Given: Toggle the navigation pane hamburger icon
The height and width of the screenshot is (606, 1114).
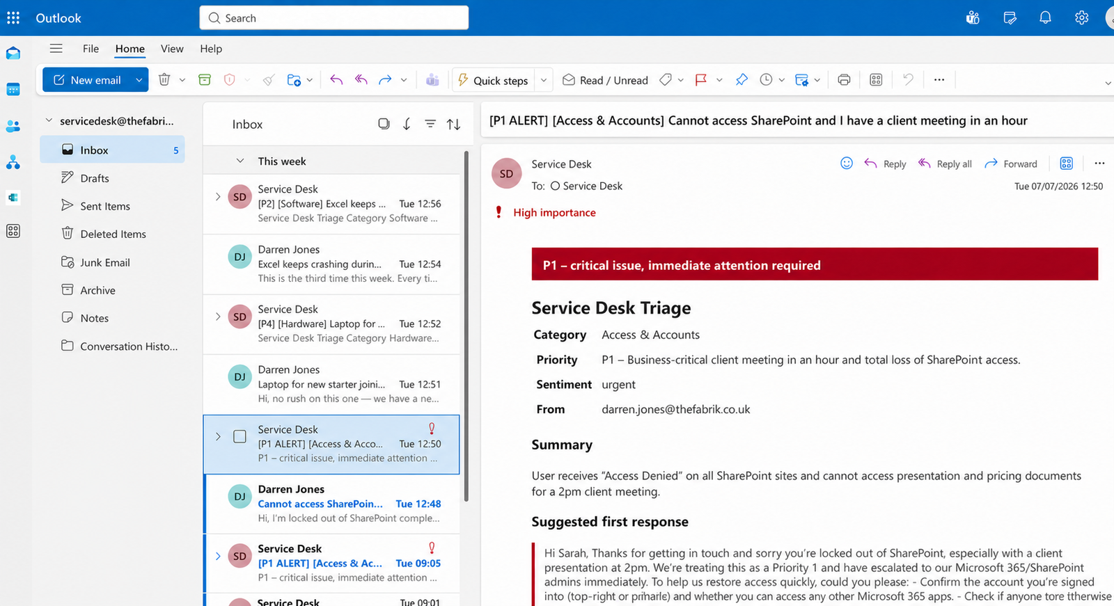Looking at the screenshot, I should [x=56, y=49].
